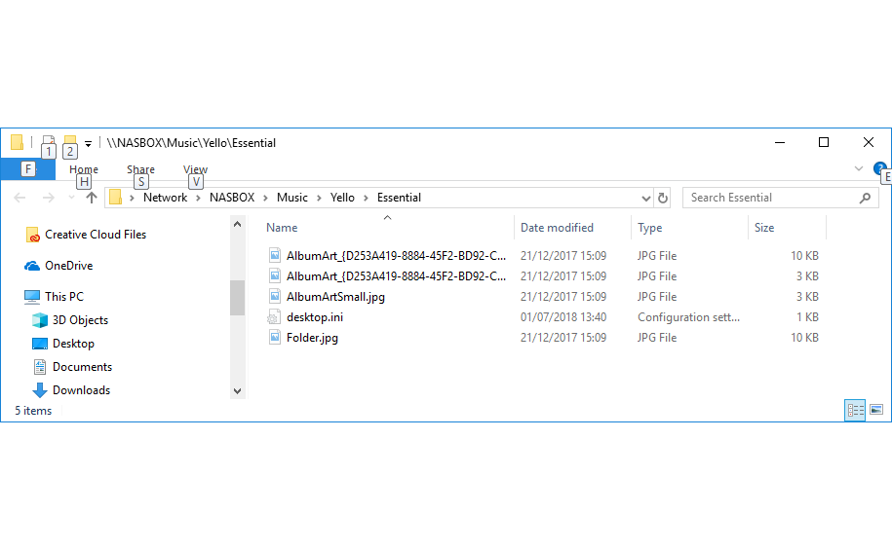The image size is (892, 549).
Task: Sort by Size column header
Action: (x=764, y=228)
